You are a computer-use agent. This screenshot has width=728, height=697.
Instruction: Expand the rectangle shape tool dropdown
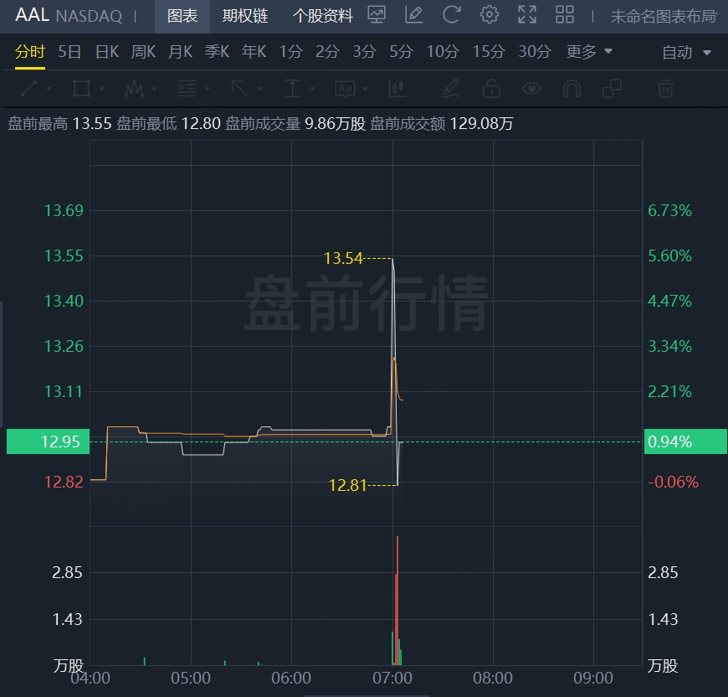[102, 89]
